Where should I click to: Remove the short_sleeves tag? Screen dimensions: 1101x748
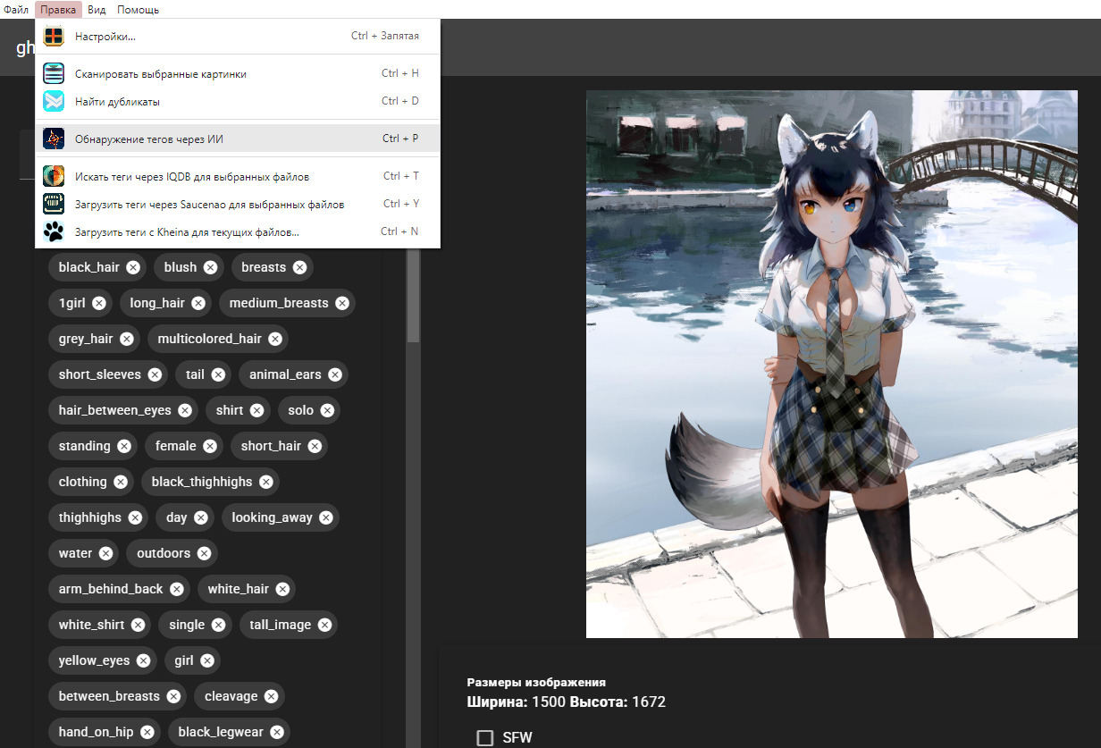155,374
